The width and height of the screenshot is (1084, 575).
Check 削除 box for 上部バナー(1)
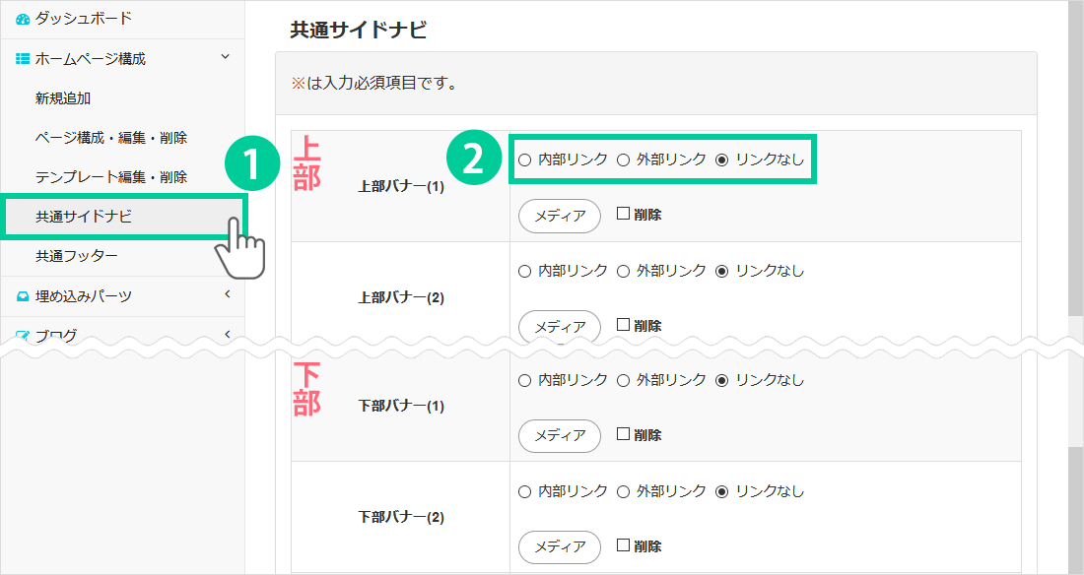pyautogui.click(x=623, y=214)
